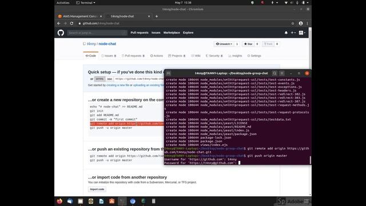Expand the GitHub plus create-new dropdown
Viewport: 366px width, 206px height.
293,33
